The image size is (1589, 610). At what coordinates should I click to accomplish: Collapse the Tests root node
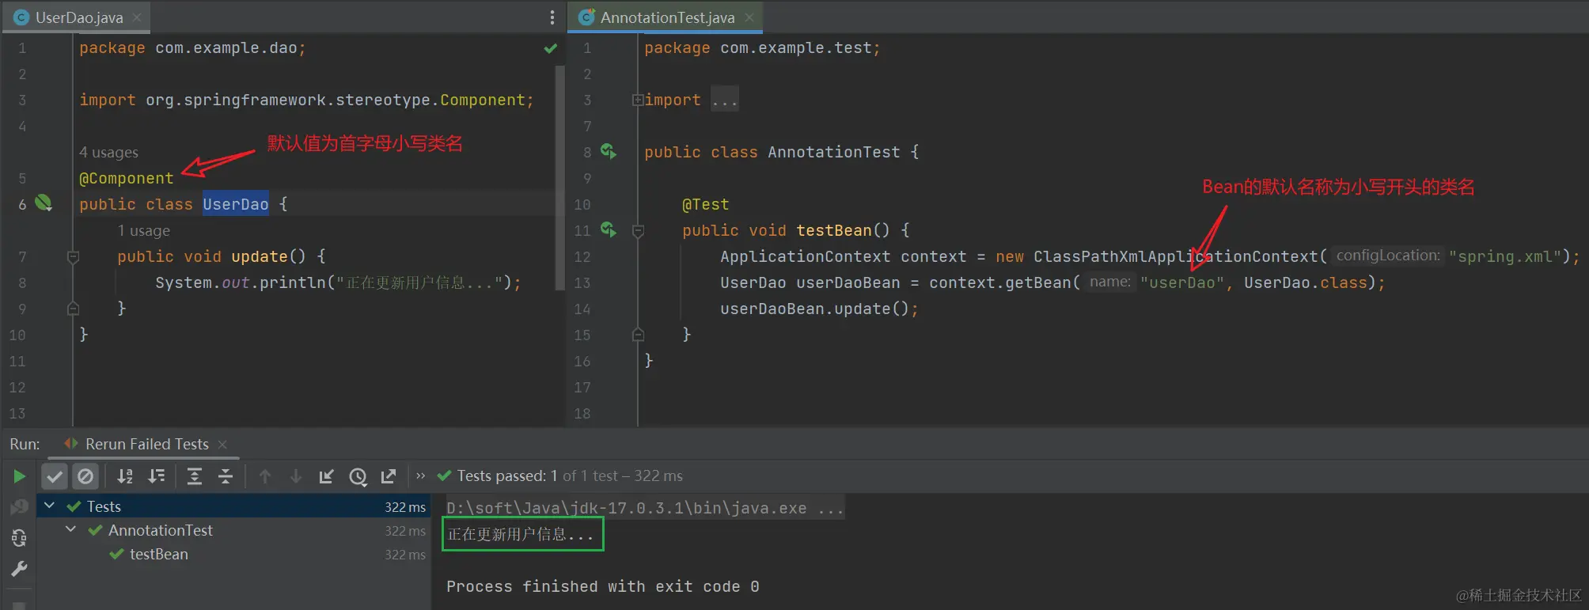[49, 506]
